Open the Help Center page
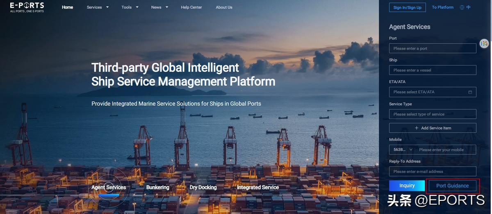Screen dimensions: 492x214 pyautogui.click(x=191, y=7)
